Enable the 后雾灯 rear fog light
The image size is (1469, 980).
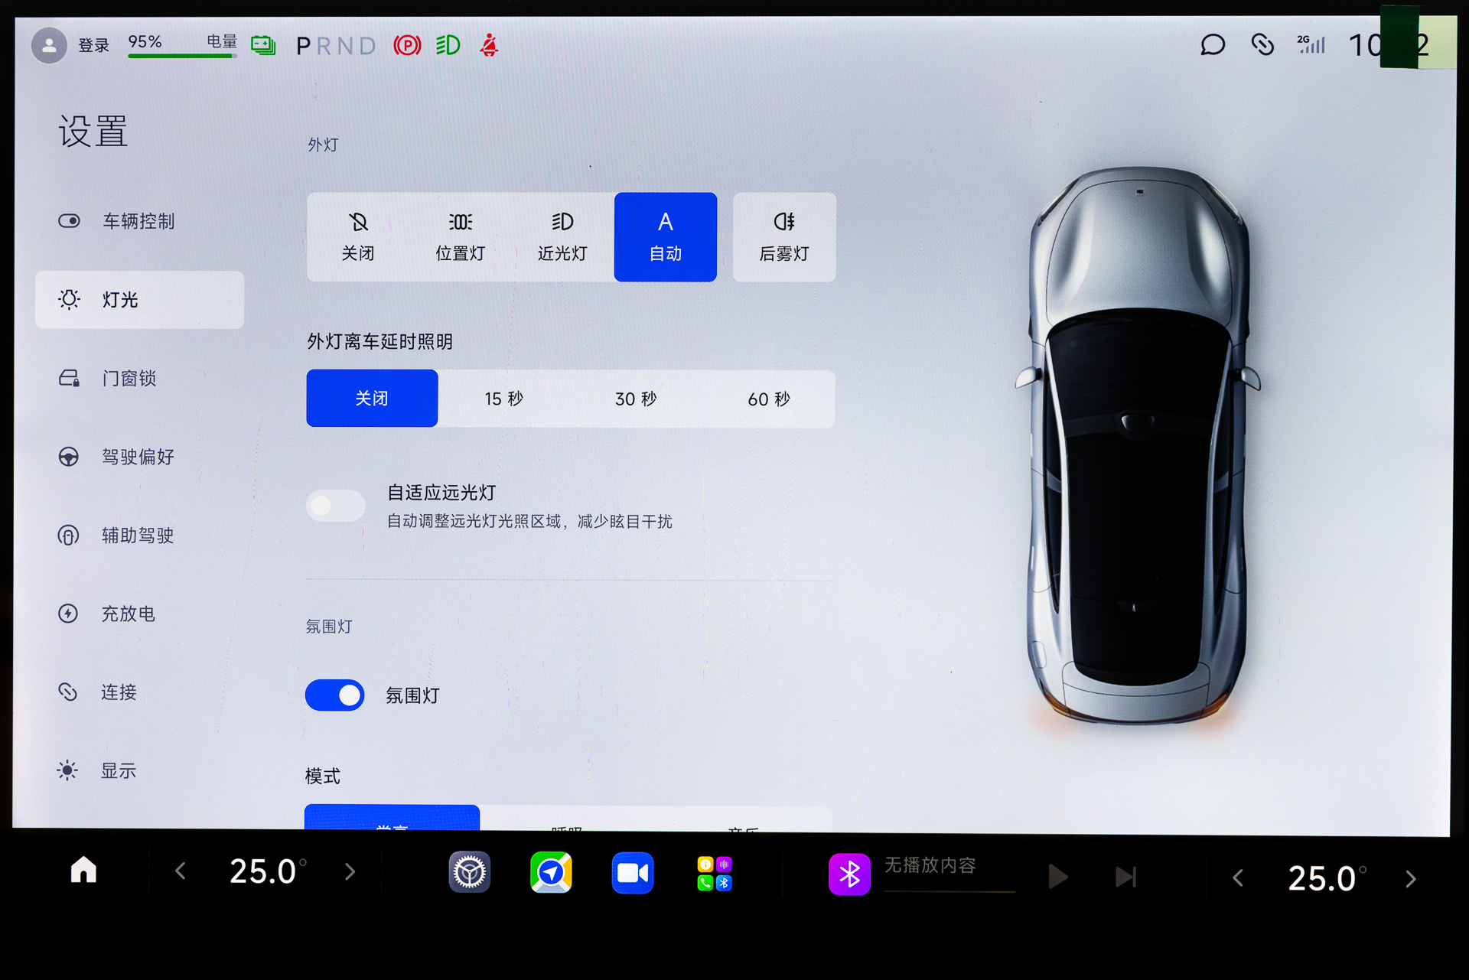coord(783,237)
